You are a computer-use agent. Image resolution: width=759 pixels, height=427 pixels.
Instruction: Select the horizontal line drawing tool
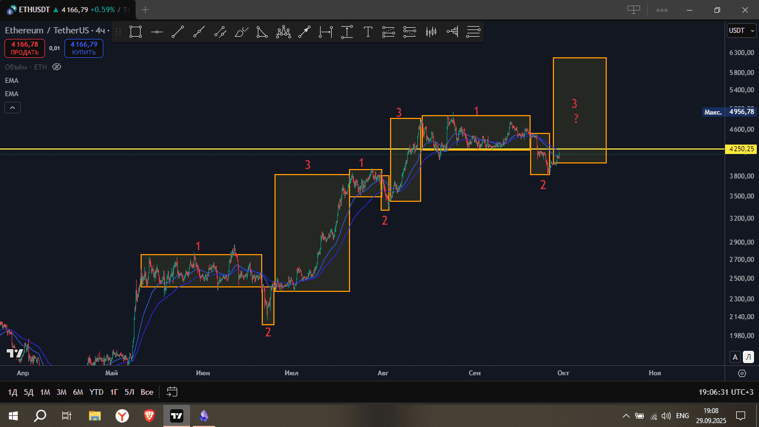pos(157,32)
